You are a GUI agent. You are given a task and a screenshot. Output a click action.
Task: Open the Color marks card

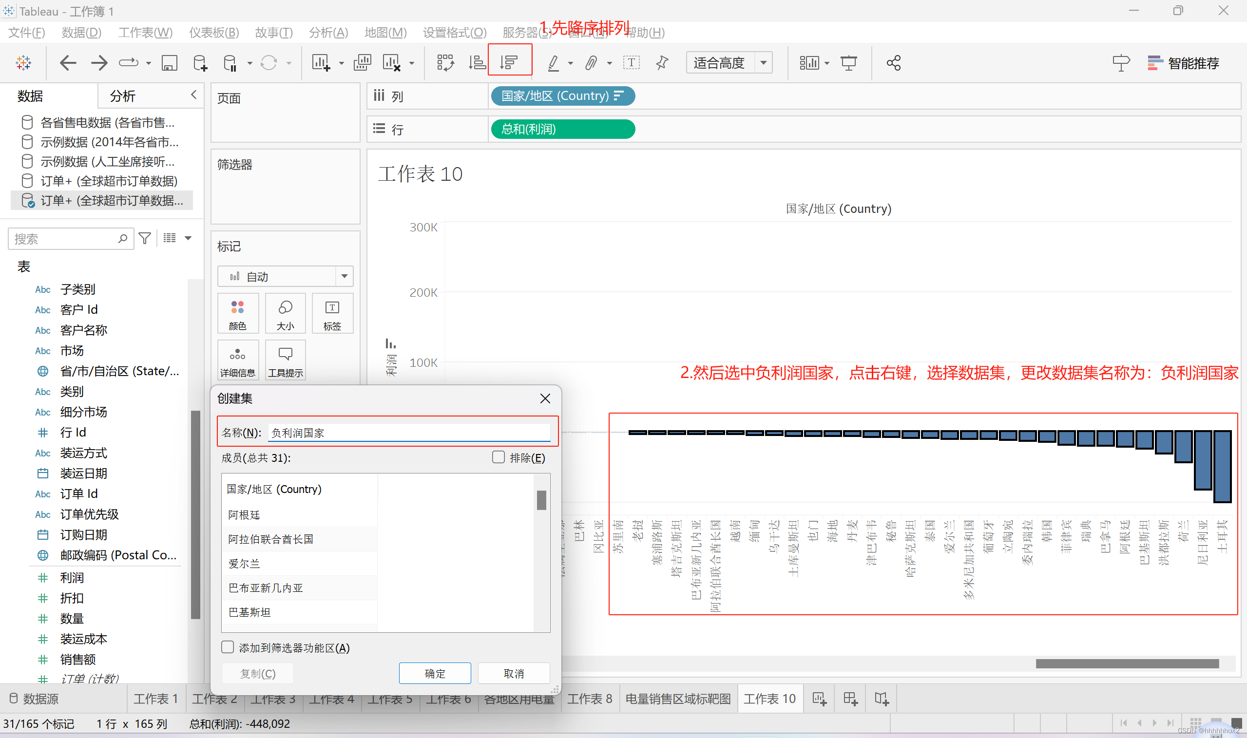[x=238, y=313]
